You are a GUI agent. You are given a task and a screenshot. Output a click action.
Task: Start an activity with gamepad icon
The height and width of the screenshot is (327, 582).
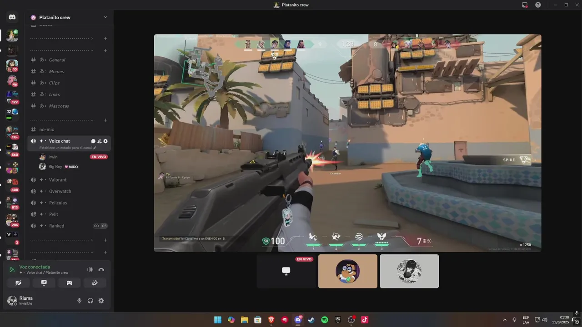pos(70,282)
